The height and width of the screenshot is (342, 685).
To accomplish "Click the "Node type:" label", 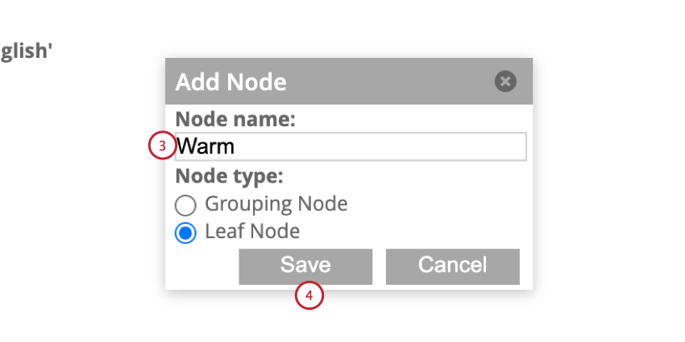I will 230,176.
